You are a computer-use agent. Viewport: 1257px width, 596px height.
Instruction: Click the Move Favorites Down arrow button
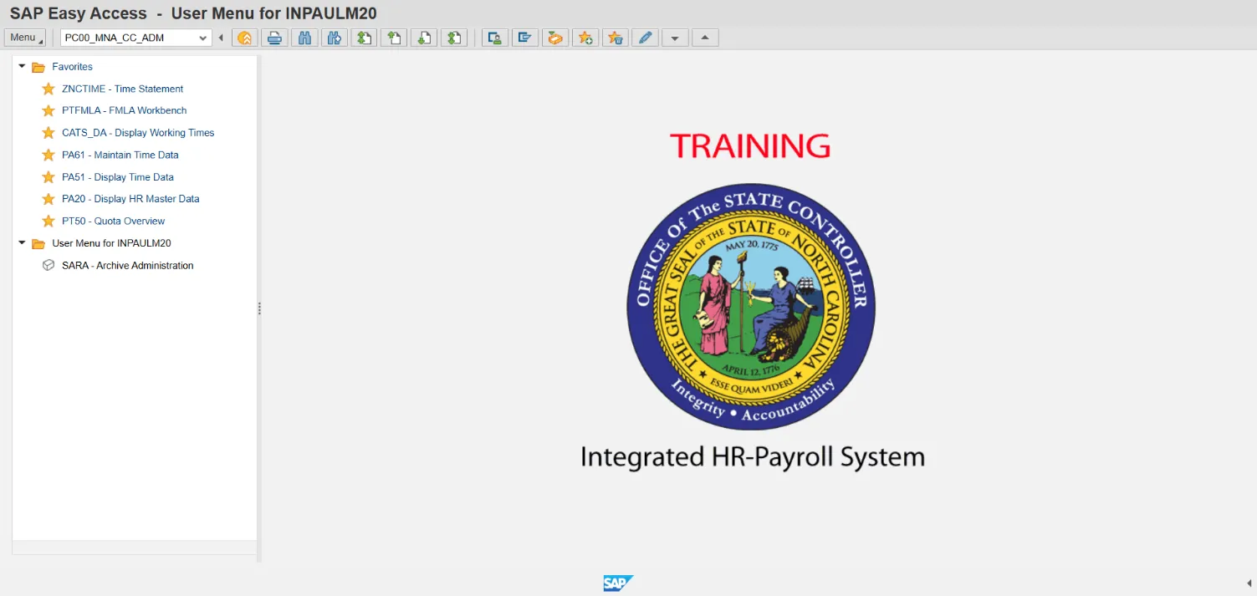pyautogui.click(x=675, y=38)
